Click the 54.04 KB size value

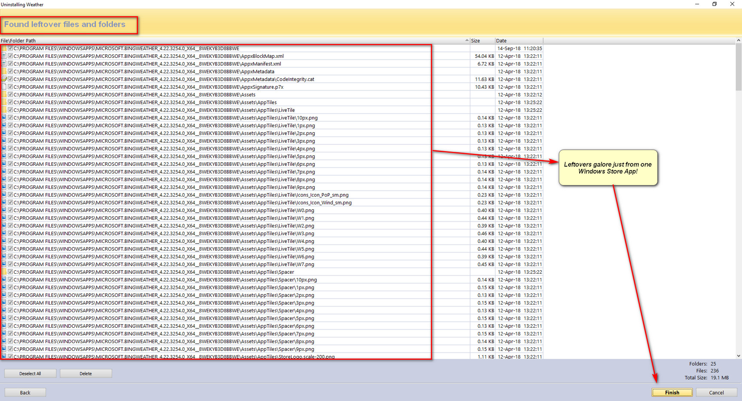coord(484,56)
